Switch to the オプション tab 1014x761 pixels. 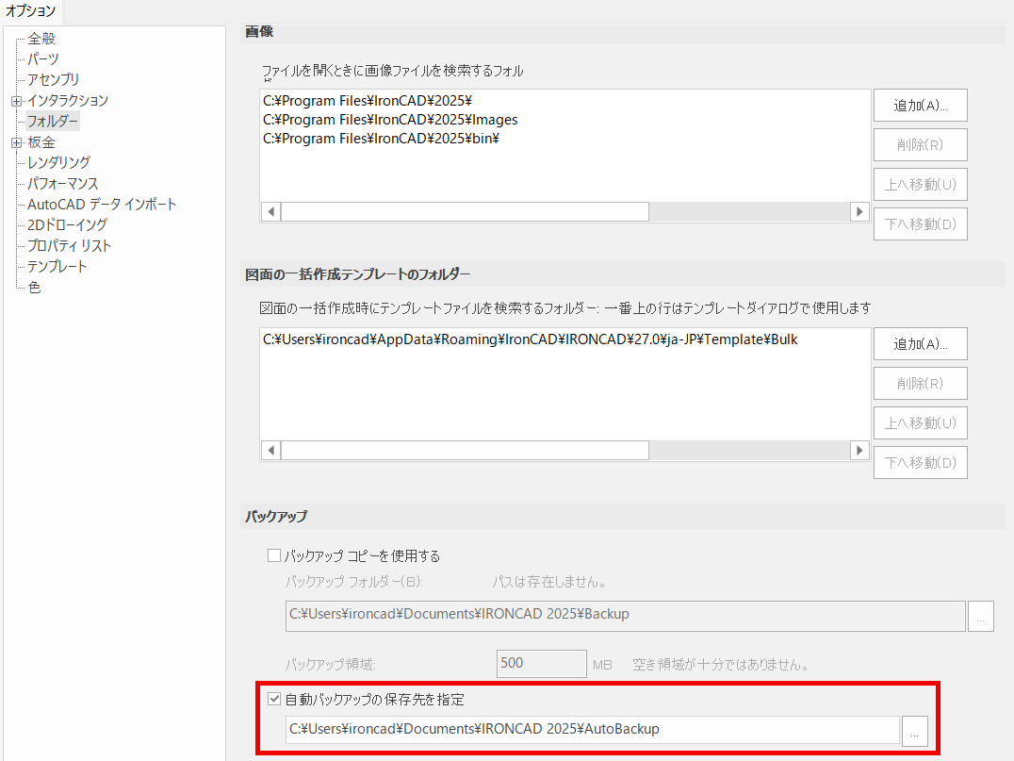click(31, 12)
